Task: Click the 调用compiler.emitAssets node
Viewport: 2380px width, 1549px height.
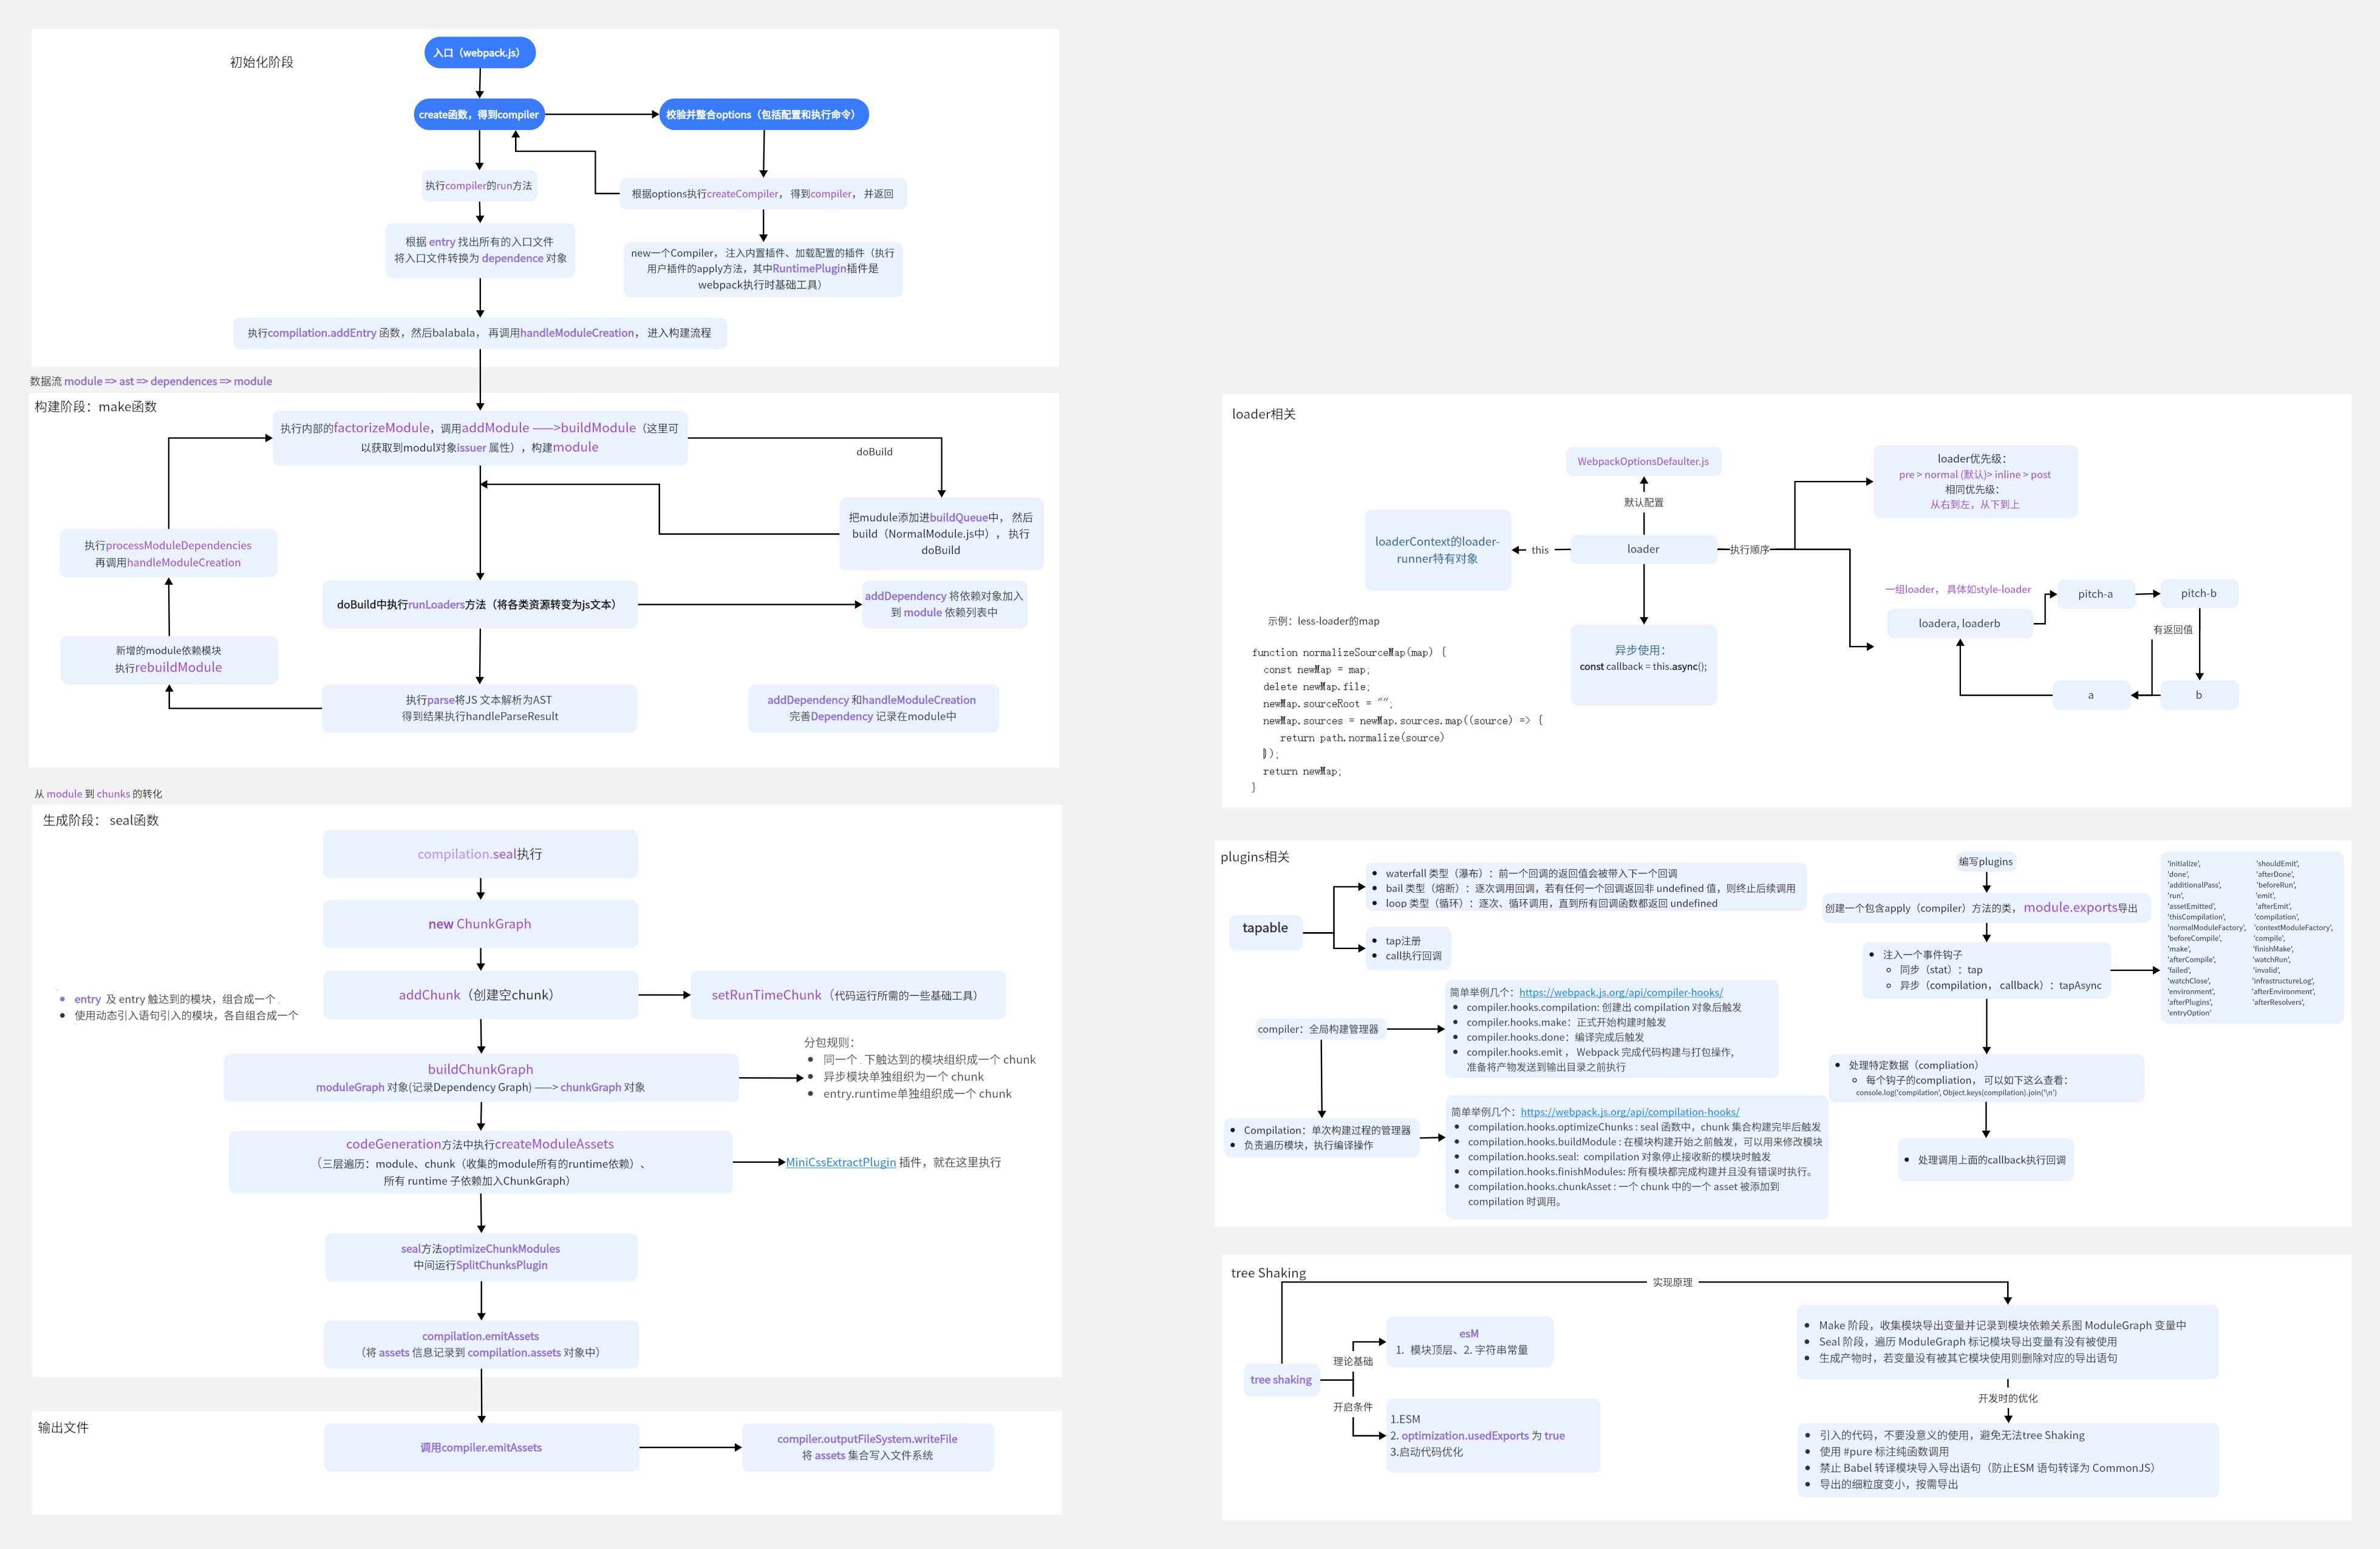Action: (481, 1447)
